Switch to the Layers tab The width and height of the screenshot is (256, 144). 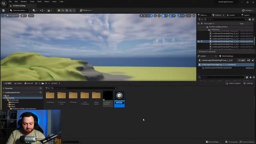point(245,15)
